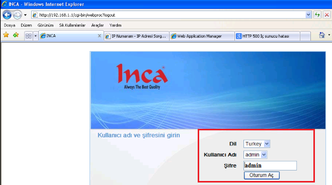Expand the tab list dropdown arrow
This screenshot has width=332, height=185.
[x=35, y=36]
